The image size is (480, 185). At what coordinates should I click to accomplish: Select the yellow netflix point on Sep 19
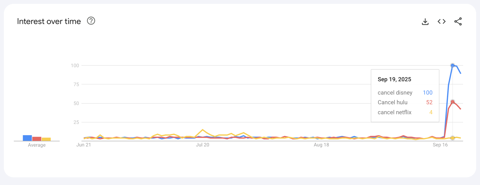point(453,138)
